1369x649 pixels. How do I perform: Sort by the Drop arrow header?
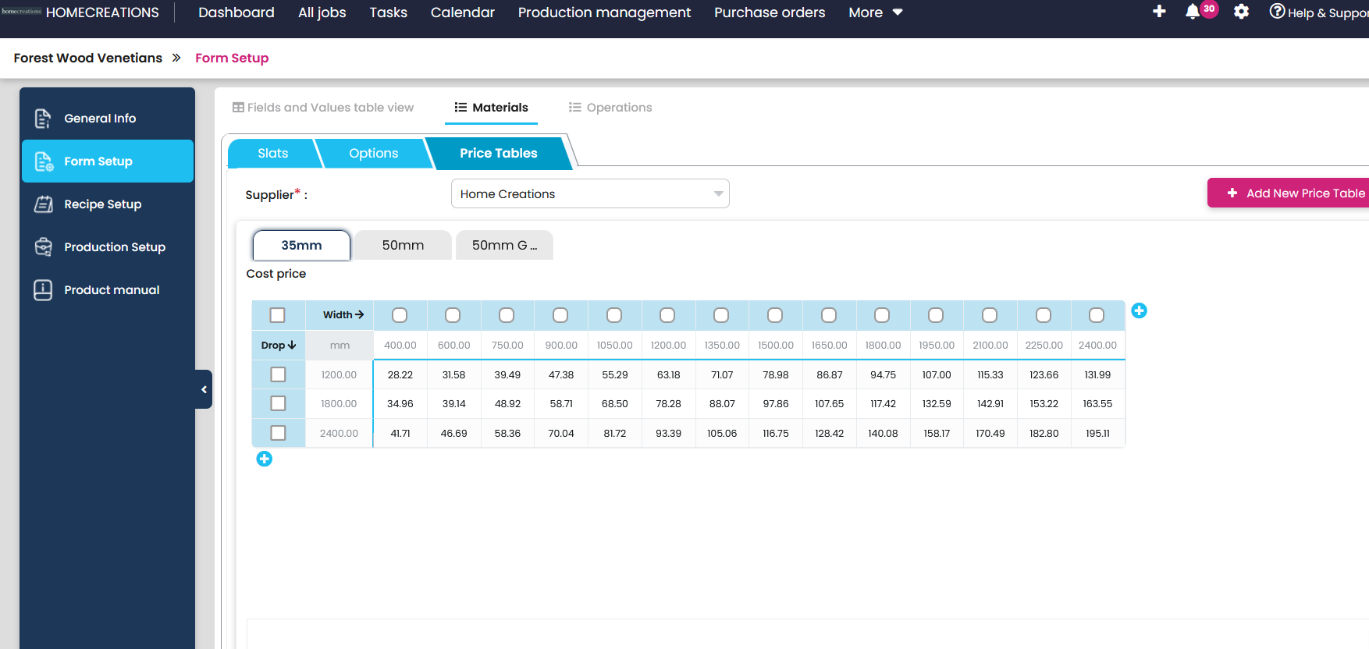279,345
